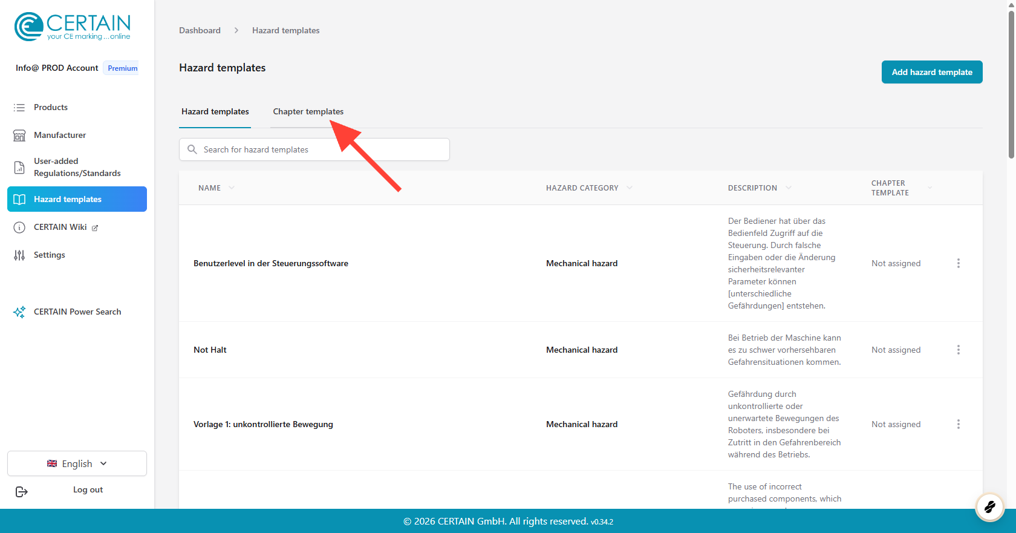Image resolution: width=1016 pixels, height=533 pixels.
Task: Click the NAME column header
Action: pyautogui.click(x=209, y=188)
